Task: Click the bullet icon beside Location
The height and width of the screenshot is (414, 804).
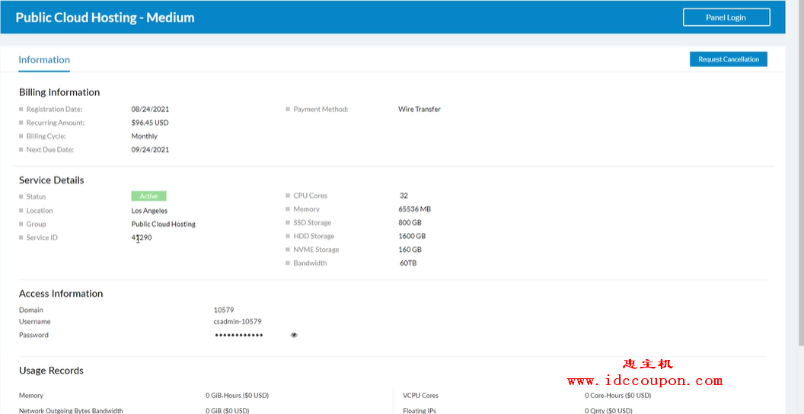Action: (x=21, y=211)
